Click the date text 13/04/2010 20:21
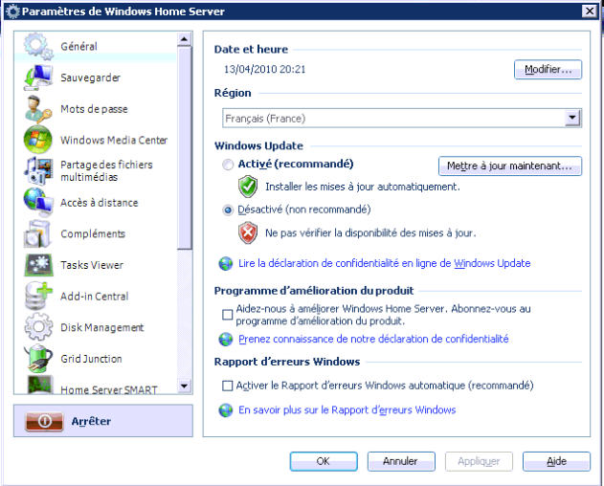 pos(264,69)
